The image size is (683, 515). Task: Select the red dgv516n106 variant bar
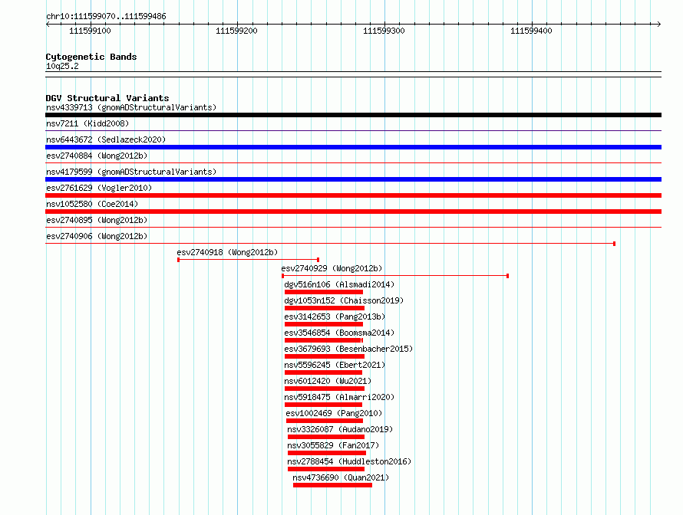[324, 292]
